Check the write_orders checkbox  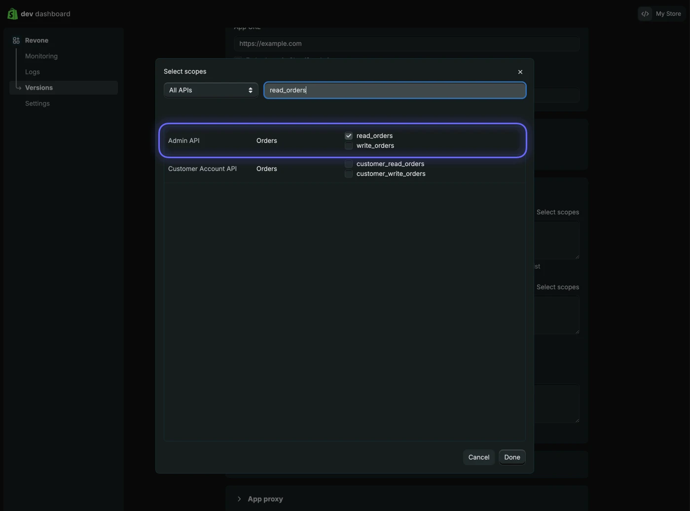pyautogui.click(x=349, y=145)
